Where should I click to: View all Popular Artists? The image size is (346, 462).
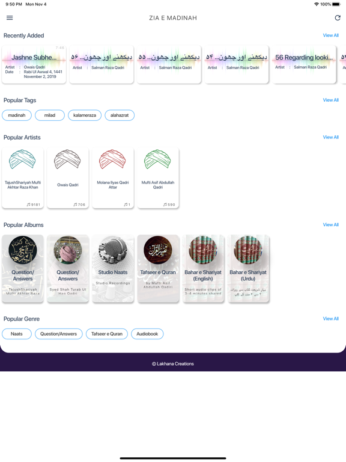(x=331, y=137)
